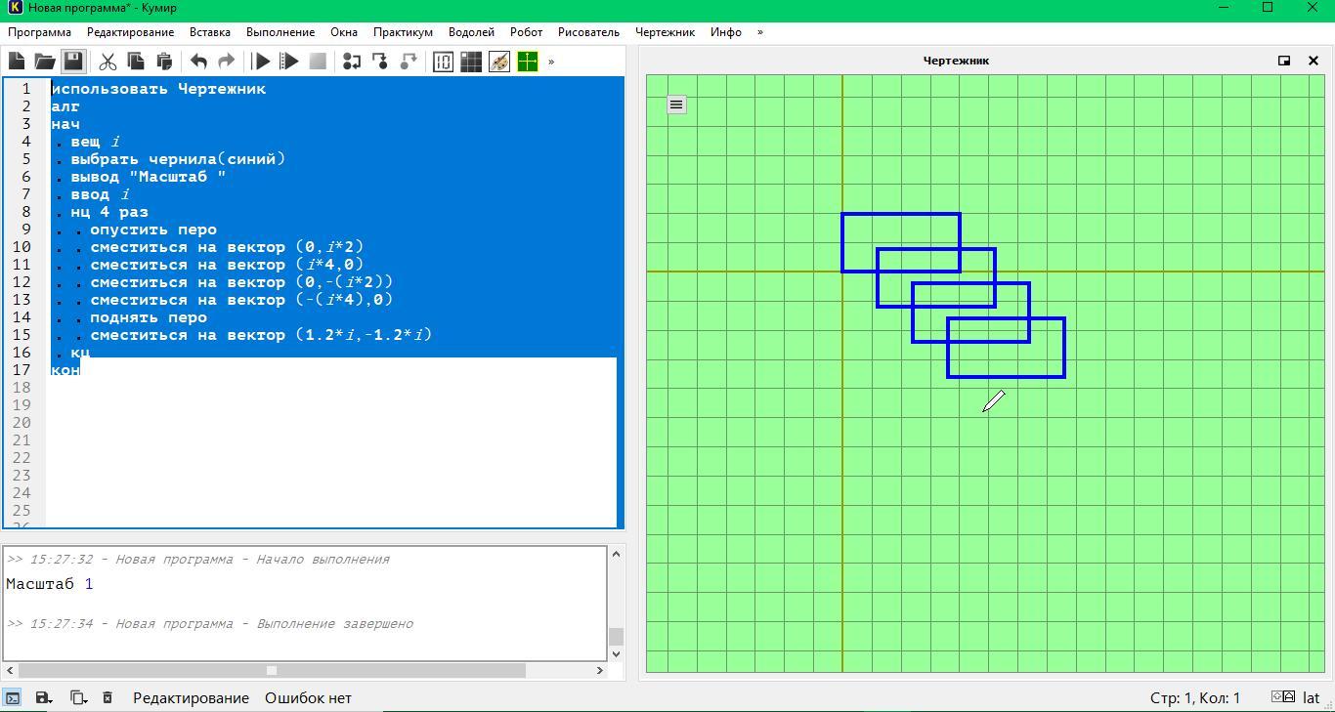The width and height of the screenshot is (1335, 712).
Task: Open the Vodoley actor window icon
Action: (443, 62)
